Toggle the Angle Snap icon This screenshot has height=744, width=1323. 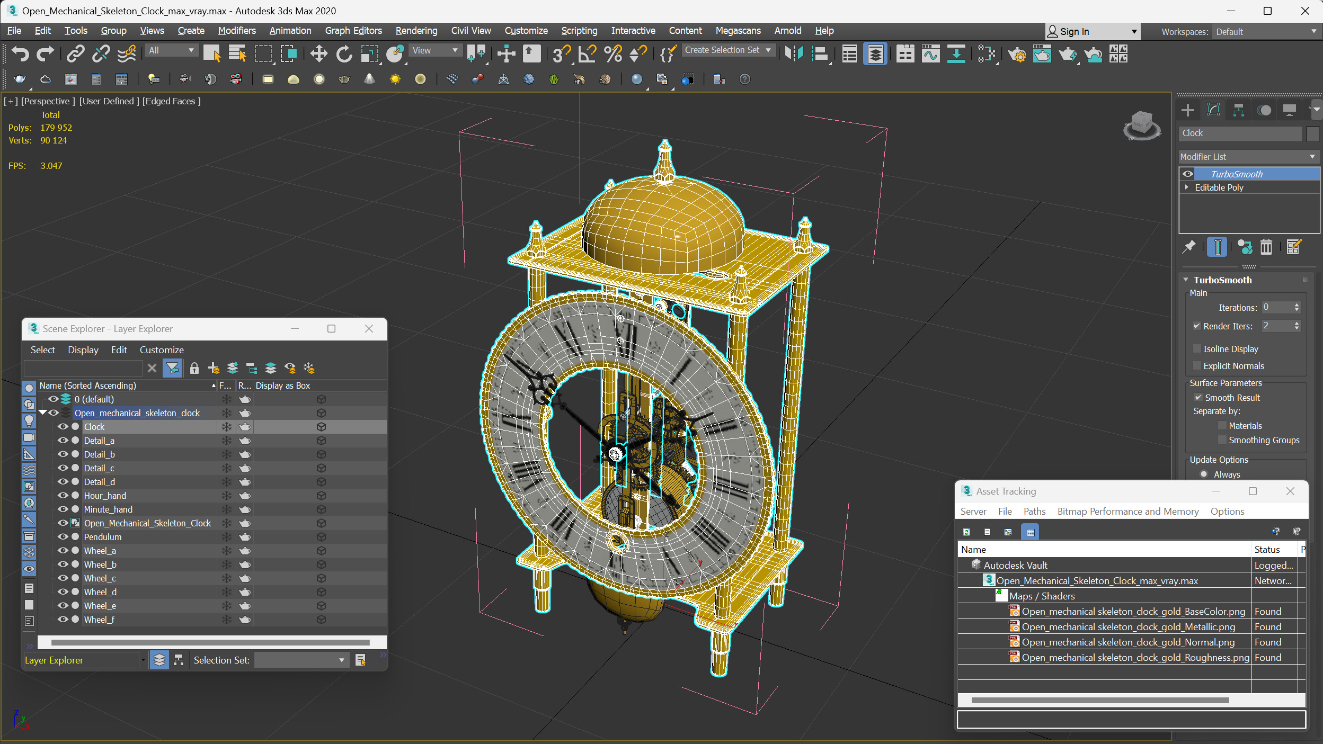587,53
